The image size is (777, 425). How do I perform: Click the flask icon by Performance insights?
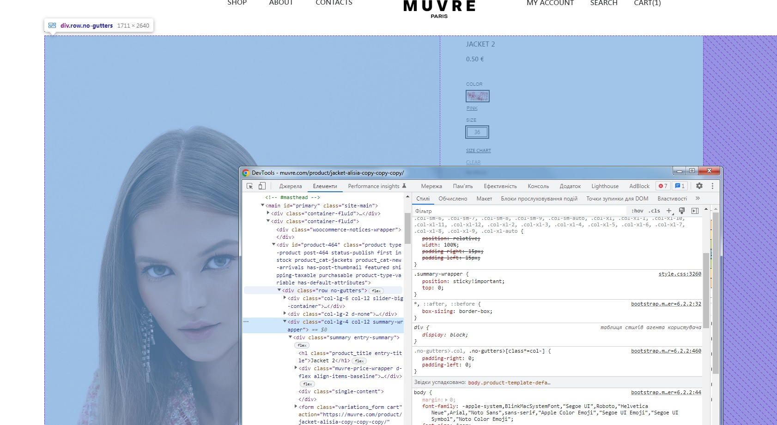coord(404,186)
